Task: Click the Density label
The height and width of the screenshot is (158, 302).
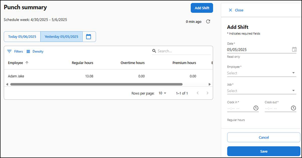Action: (38, 51)
